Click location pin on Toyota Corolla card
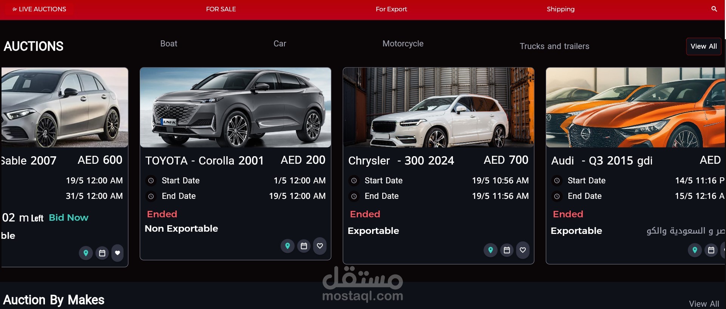Viewport: 726px width, 309px height. (x=287, y=246)
